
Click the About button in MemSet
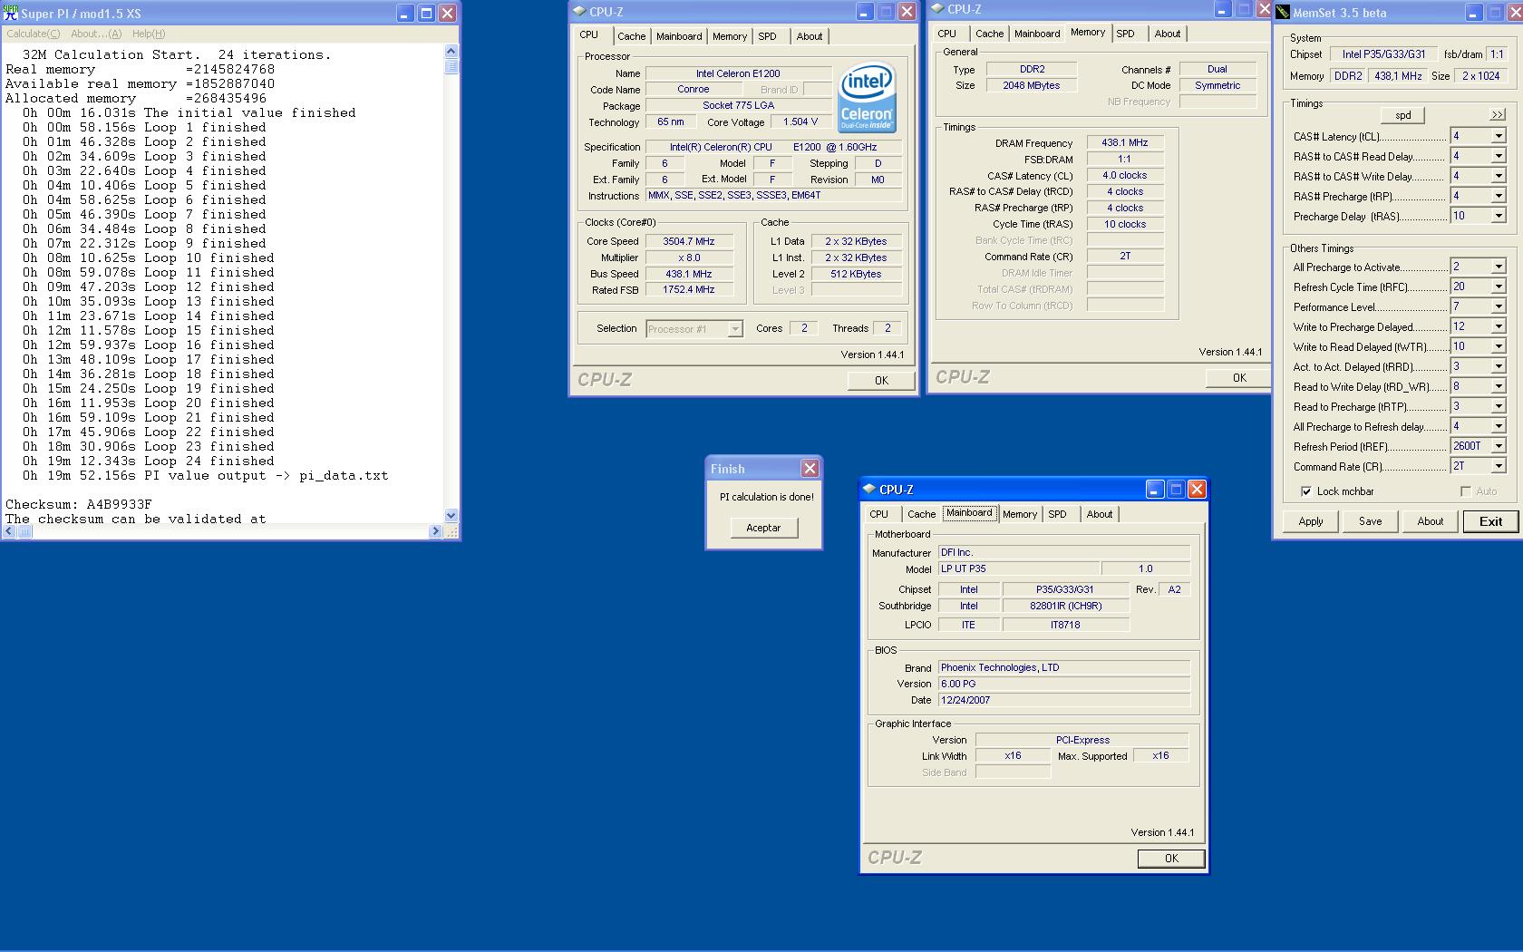click(x=1431, y=521)
